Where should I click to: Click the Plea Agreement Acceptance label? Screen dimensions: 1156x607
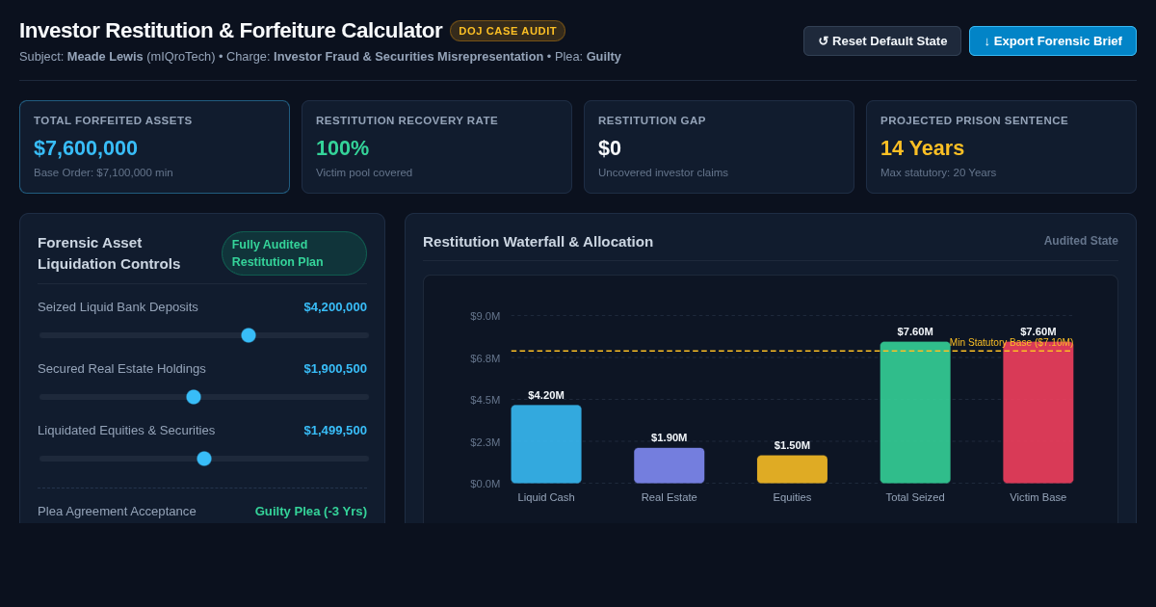pyautogui.click(x=117, y=511)
